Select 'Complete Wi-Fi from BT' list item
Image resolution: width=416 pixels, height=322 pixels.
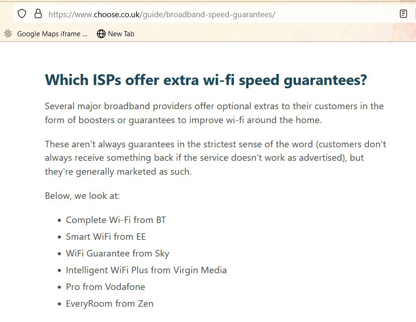pos(116,220)
